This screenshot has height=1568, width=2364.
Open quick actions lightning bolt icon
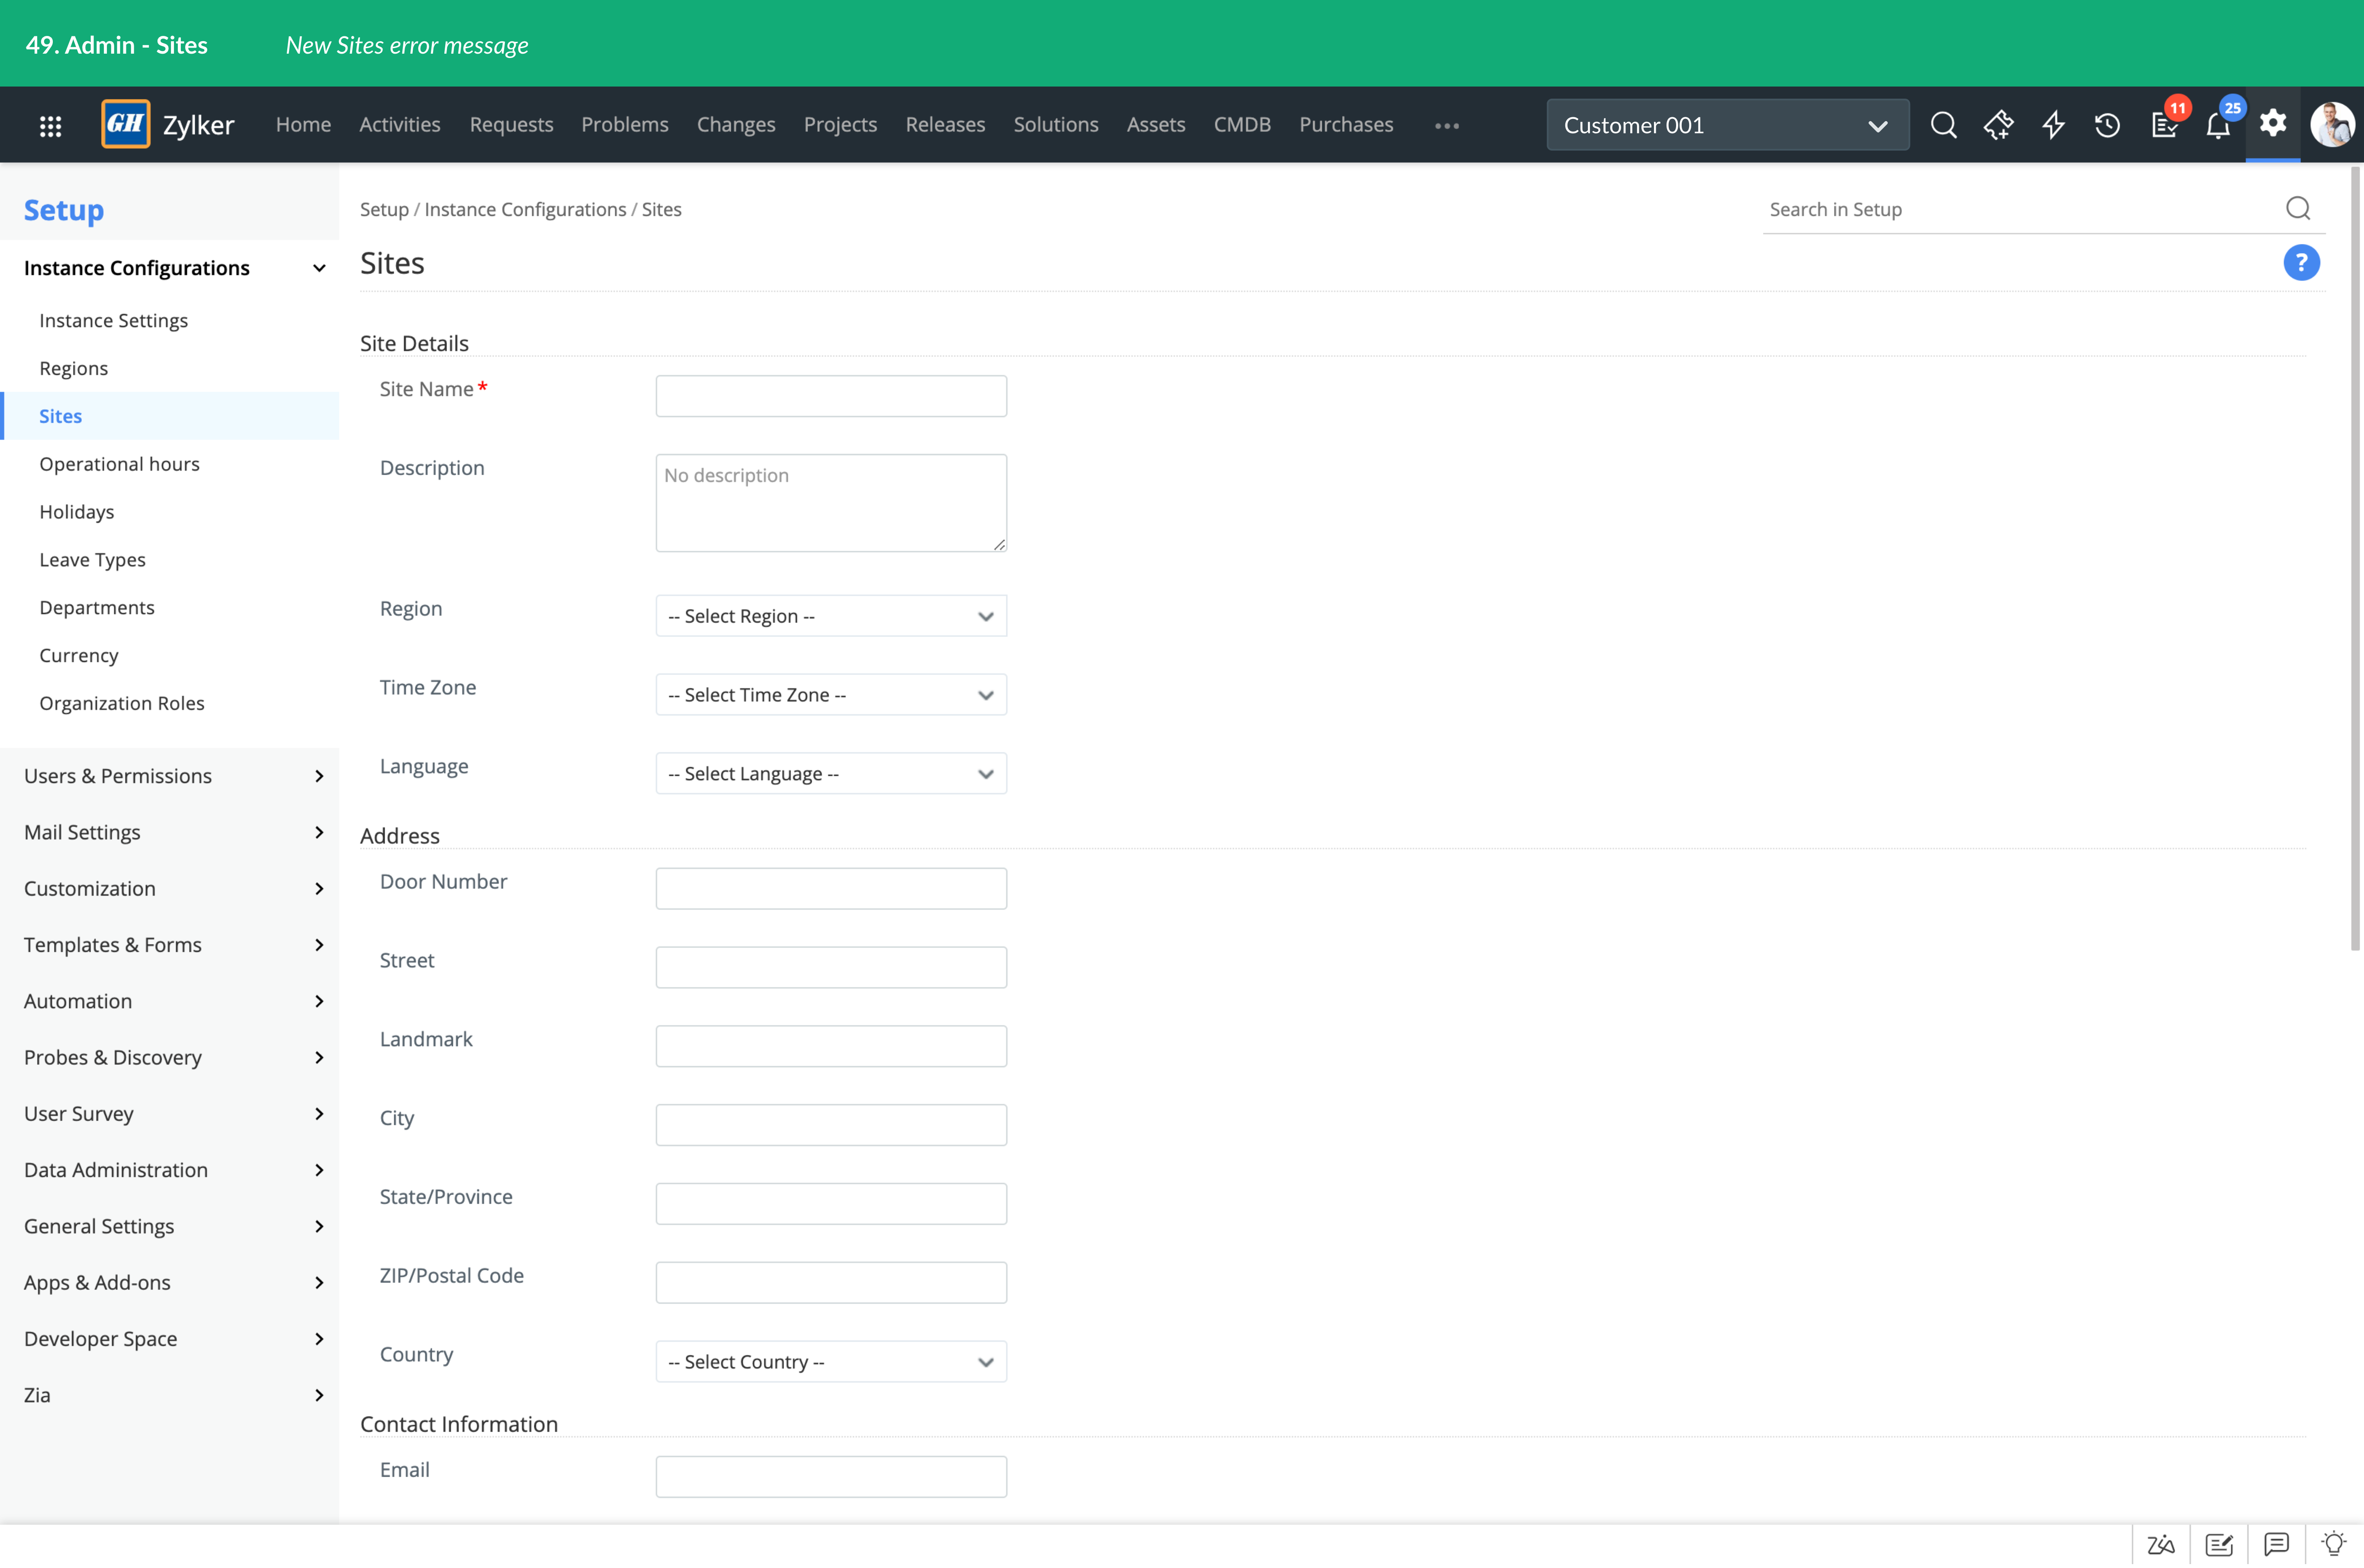pyautogui.click(x=2053, y=125)
